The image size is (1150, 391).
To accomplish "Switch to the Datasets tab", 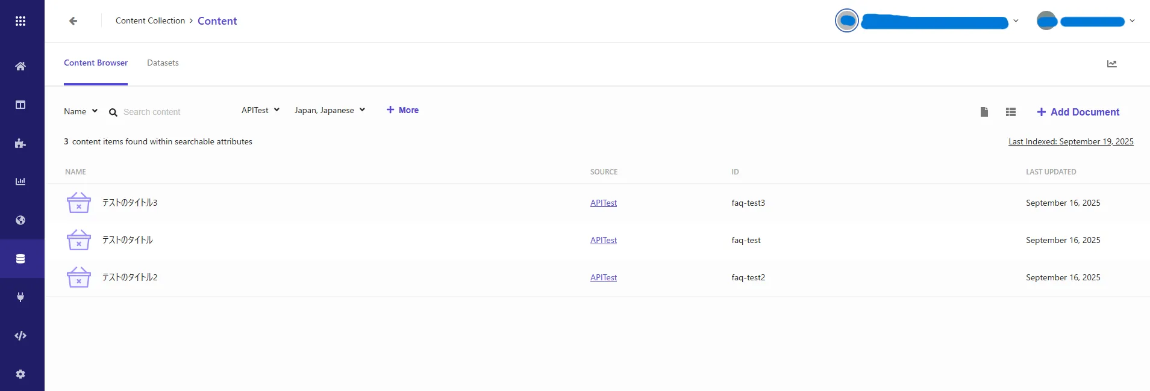I will point(163,63).
